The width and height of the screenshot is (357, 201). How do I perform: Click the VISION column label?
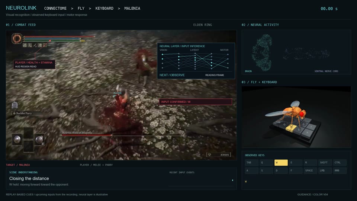tap(163, 50)
